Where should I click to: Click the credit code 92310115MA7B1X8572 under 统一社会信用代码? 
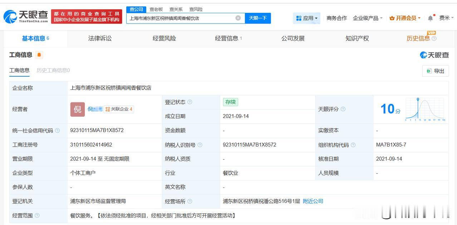pyautogui.click(x=97, y=131)
